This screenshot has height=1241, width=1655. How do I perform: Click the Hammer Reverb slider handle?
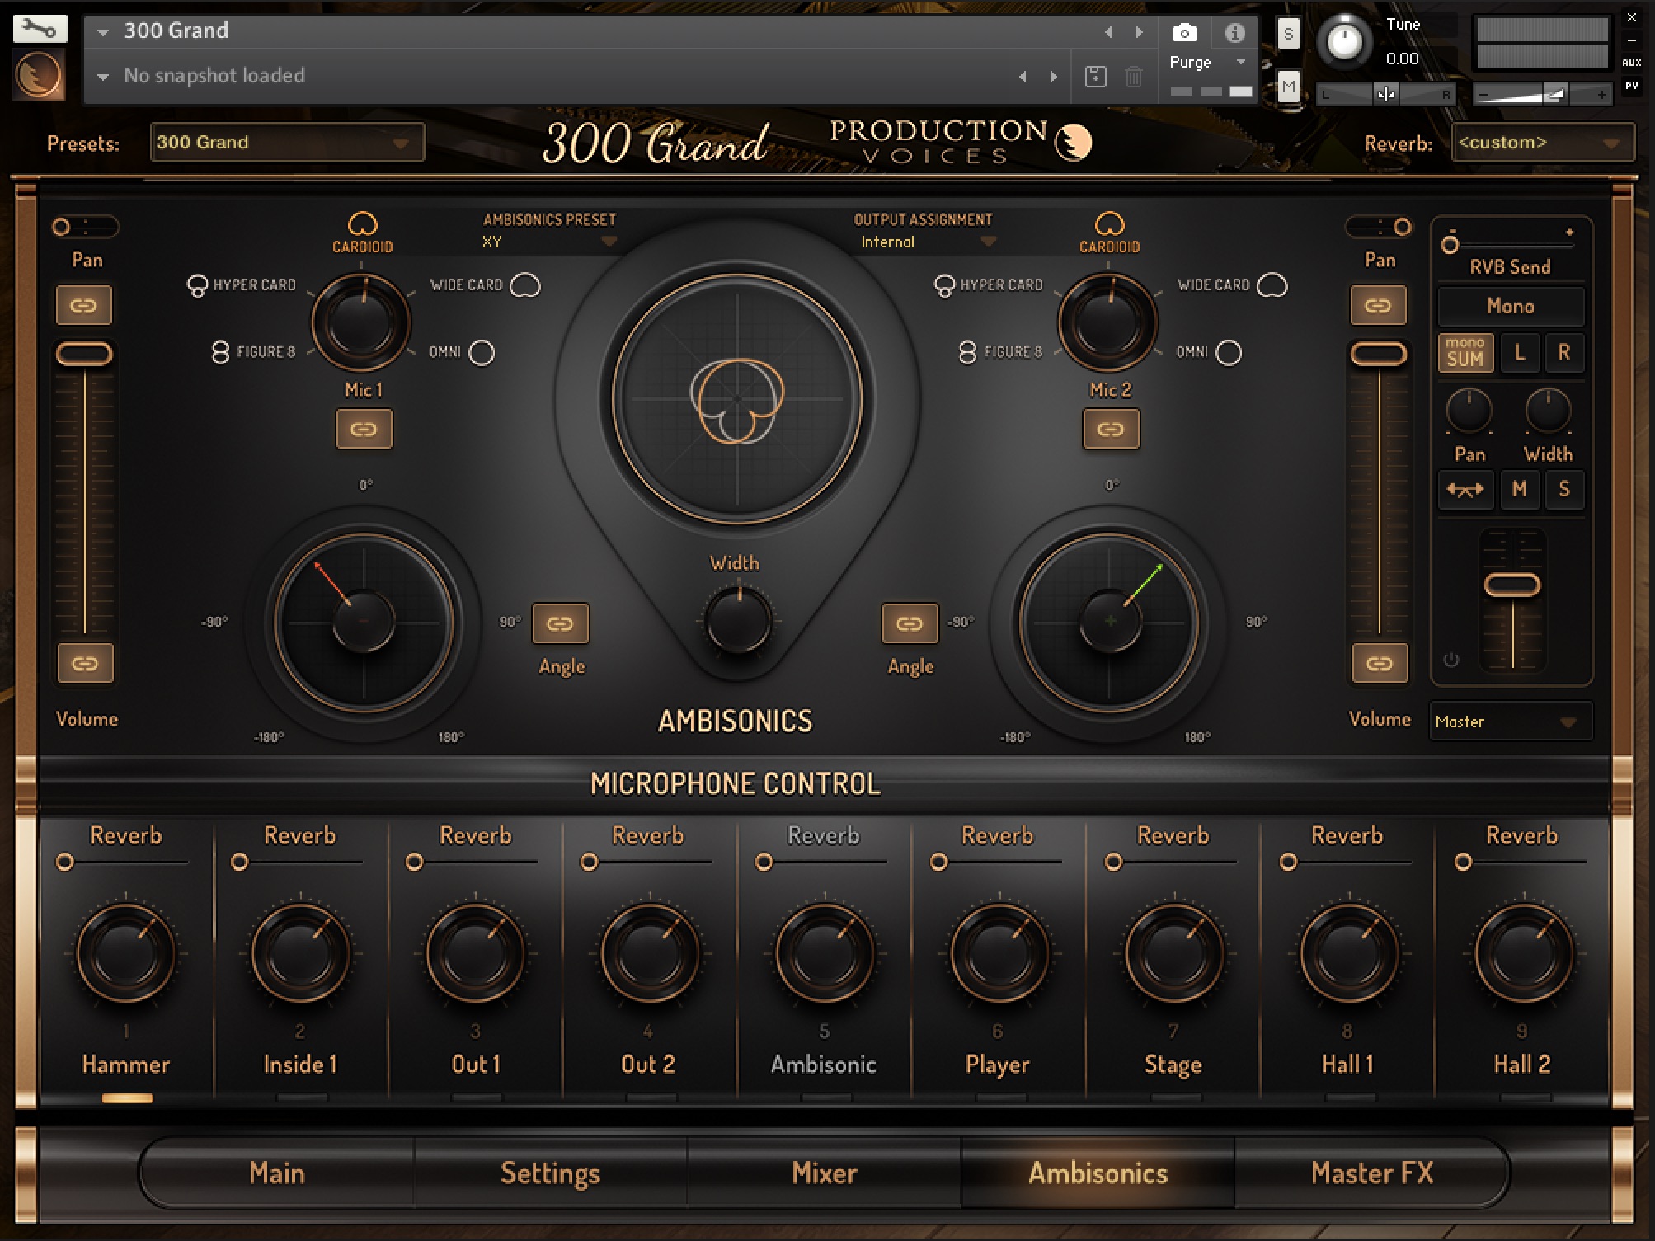click(64, 863)
